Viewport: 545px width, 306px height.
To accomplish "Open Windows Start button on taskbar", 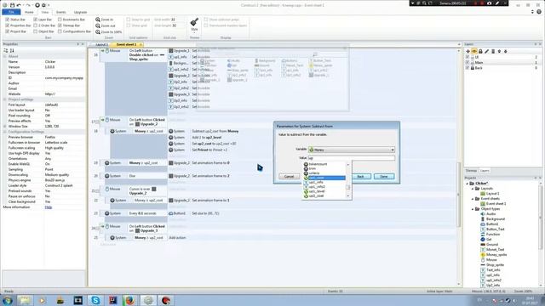I will click(x=8, y=300).
